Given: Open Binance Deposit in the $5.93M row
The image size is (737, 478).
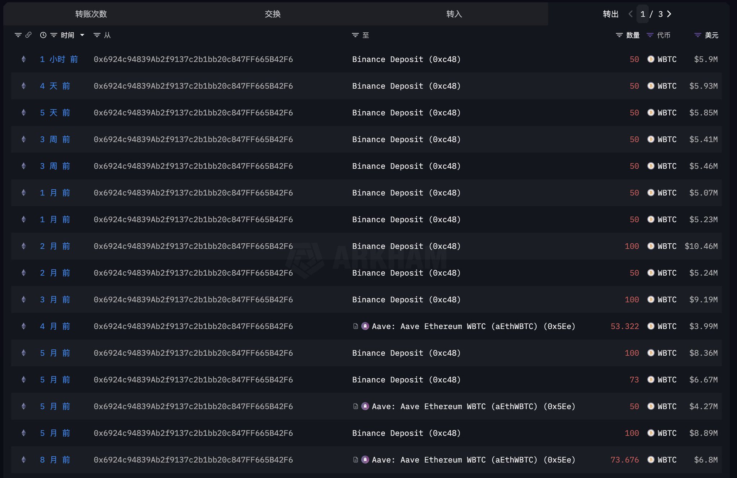Looking at the screenshot, I should coord(406,86).
